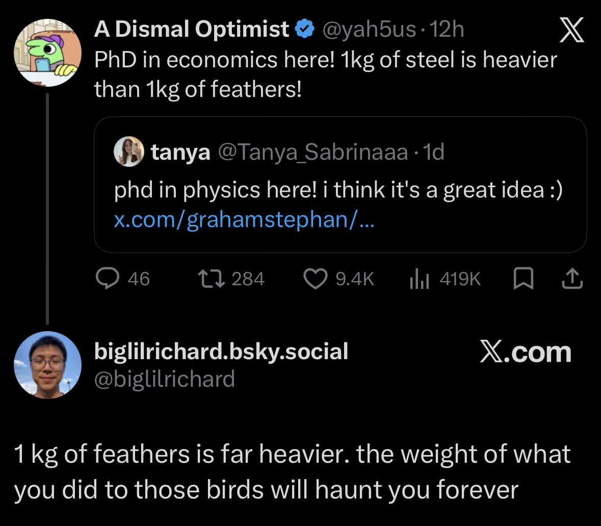Like the tweet with heart icon
Viewport: 601px width, 526px height.
[315, 279]
